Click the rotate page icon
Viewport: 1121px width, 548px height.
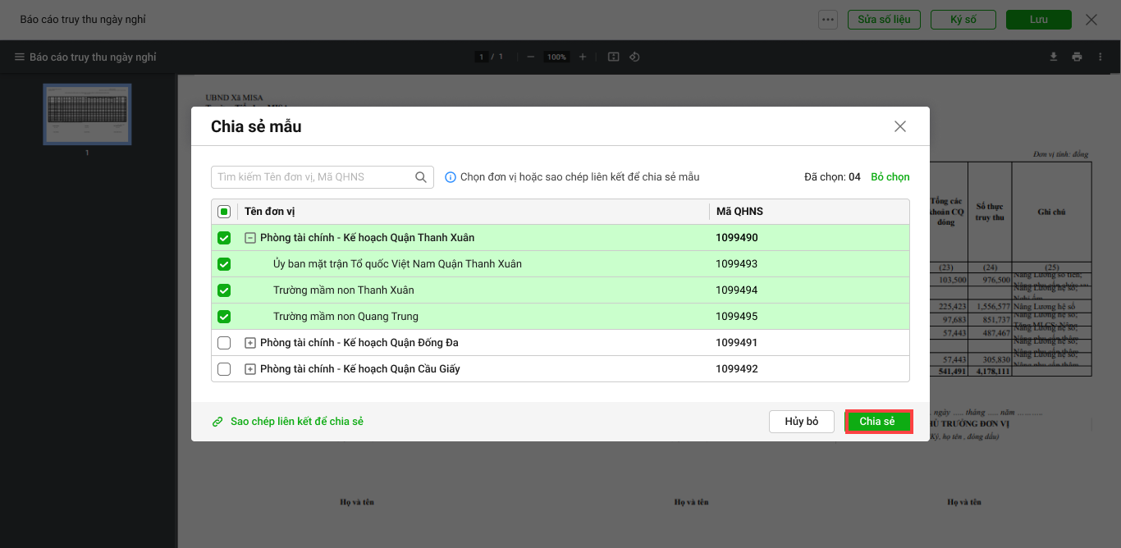pyautogui.click(x=634, y=57)
